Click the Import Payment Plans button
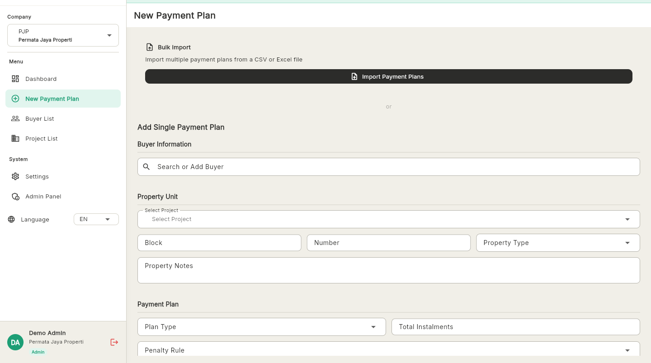The image size is (651, 363). click(x=388, y=76)
